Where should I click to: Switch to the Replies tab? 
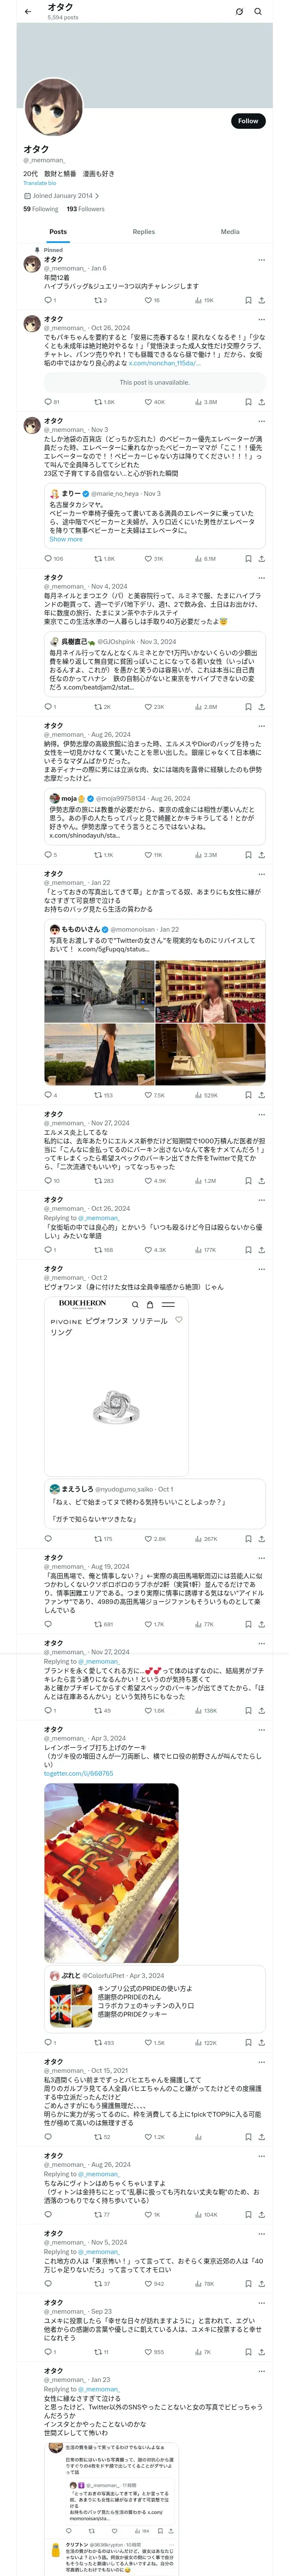point(143,232)
